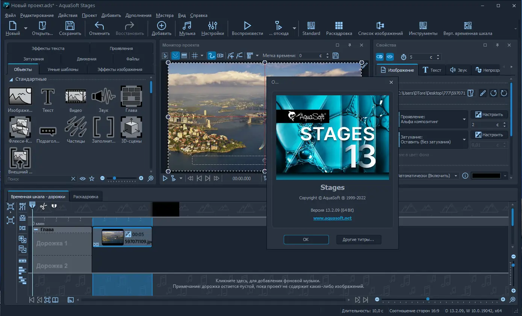
Task: Click the rotate-left icon in the Изображение panel
Action: tap(493, 93)
